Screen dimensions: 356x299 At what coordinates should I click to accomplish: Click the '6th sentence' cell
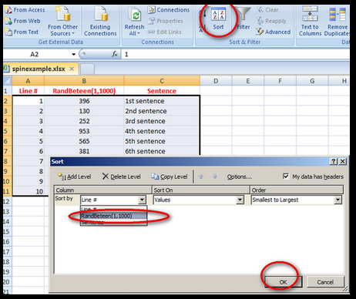click(162, 151)
